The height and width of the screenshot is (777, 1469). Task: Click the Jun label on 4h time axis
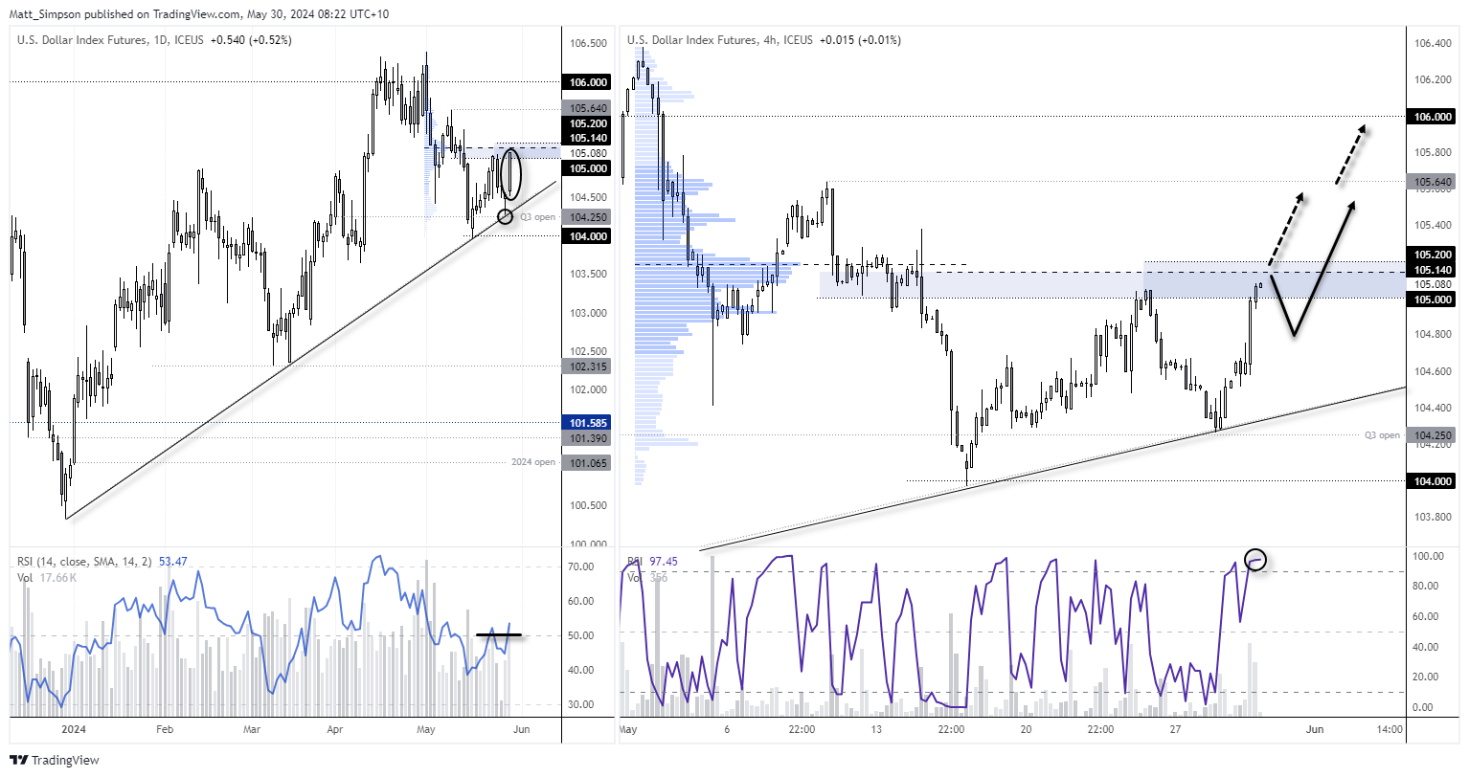(x=1315, y=729)
